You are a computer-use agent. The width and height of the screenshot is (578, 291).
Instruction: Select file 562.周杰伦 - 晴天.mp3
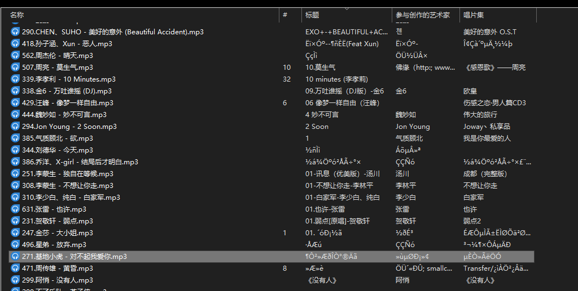(x=58, y=56)
